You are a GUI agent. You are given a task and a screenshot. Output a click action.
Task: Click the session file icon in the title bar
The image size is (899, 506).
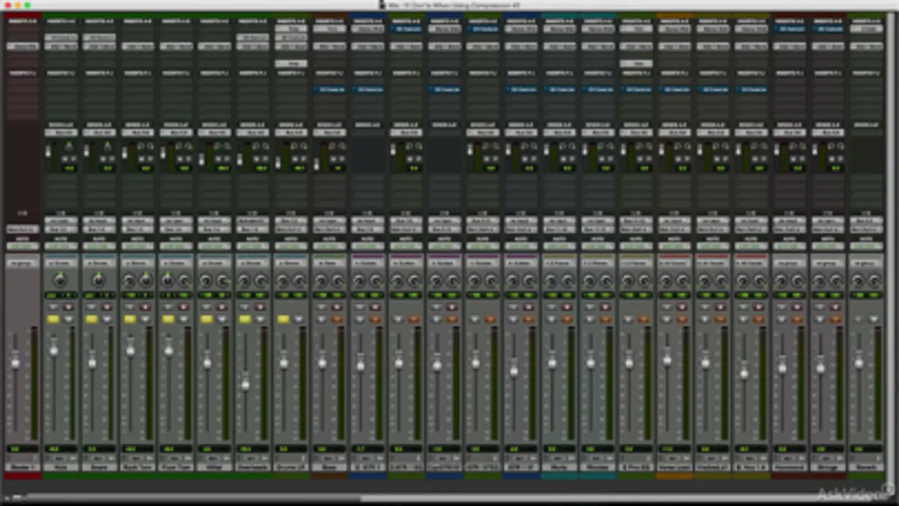pyautogui.click(x=382, y=5)
